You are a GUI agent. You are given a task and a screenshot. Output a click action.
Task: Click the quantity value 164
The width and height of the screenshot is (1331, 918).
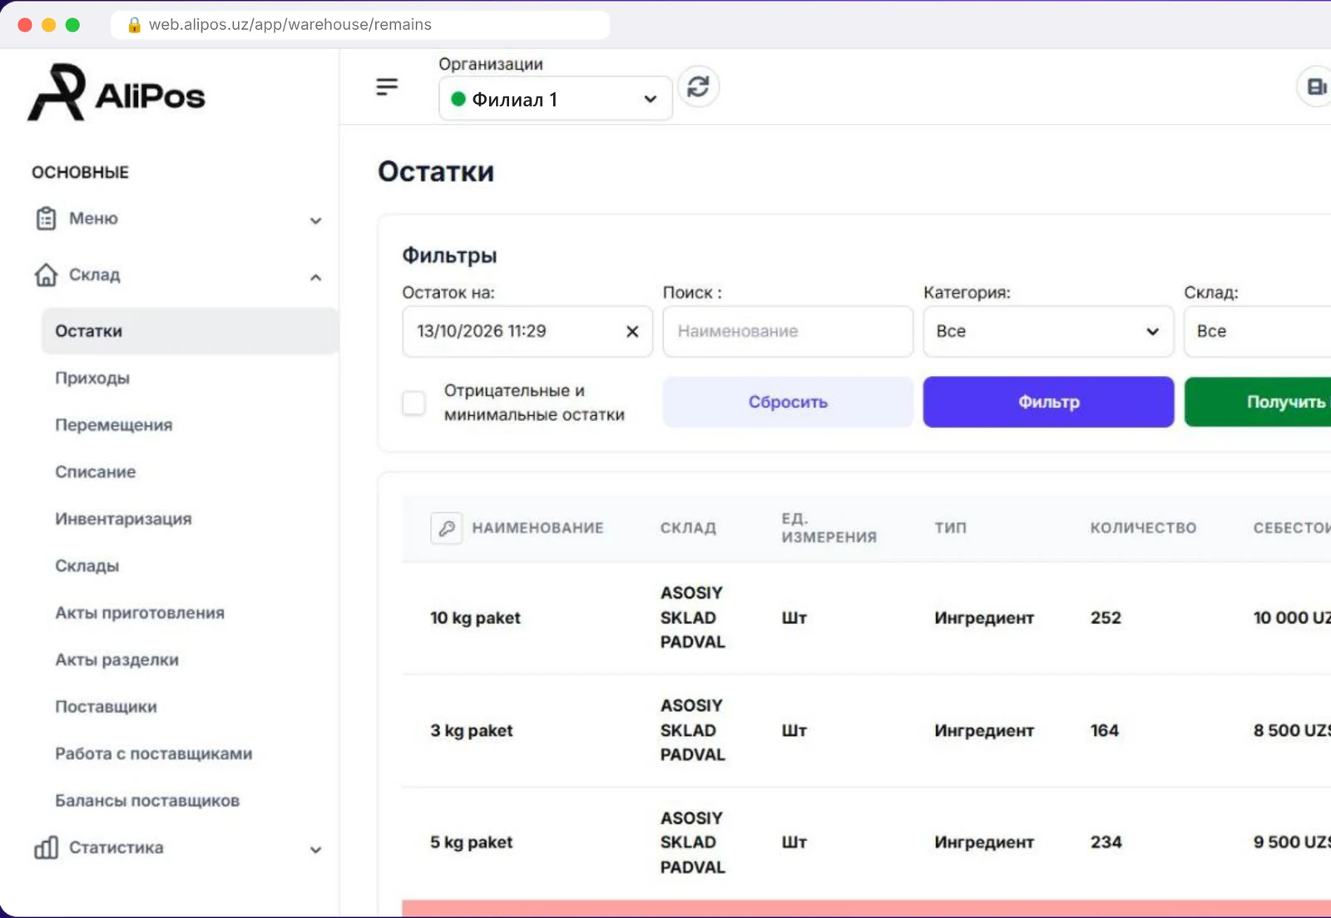pyautogui.click(x=1105, y=731)
